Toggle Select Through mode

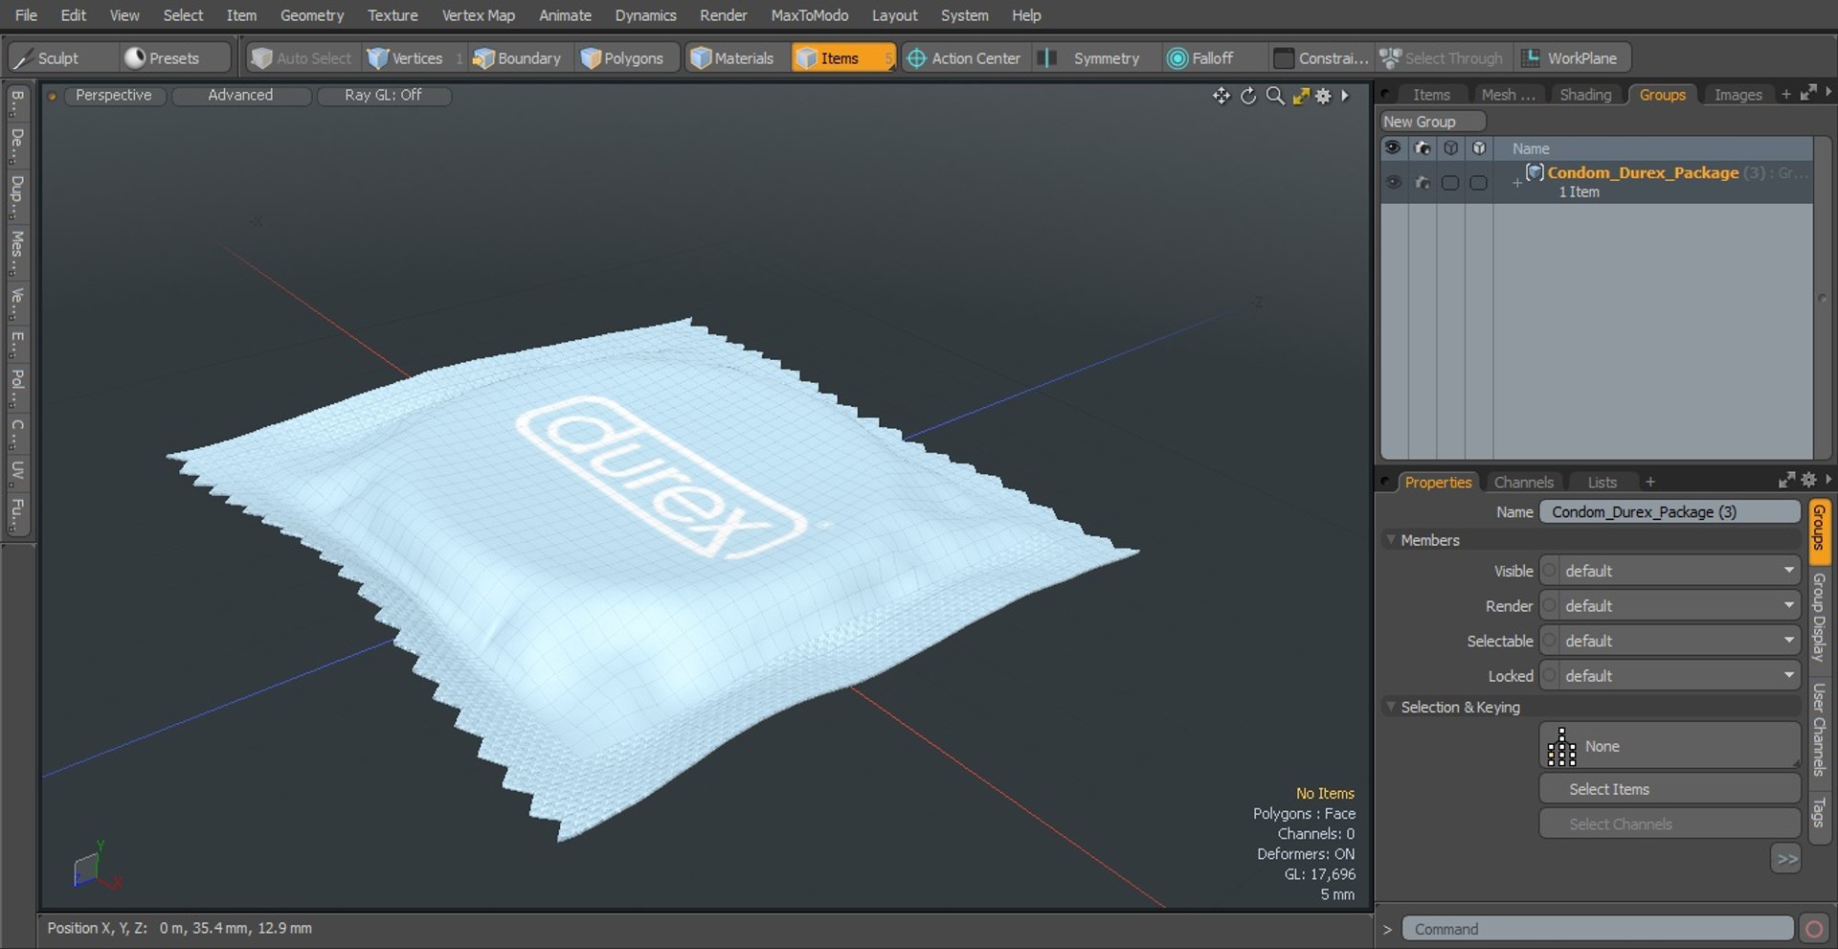coord(1443,58)
